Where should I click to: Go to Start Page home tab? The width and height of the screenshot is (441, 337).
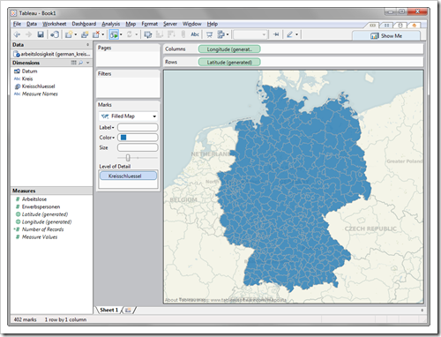coord(415,26)
